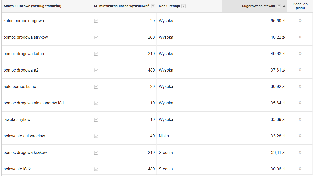Click help icon beside Sugerowana stawka
Image resolution: width=314 pixels, height=176 pixels.
(x=279, y=6)
